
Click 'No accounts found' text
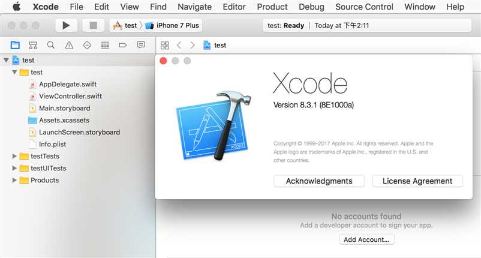click(x=366, y=216)
